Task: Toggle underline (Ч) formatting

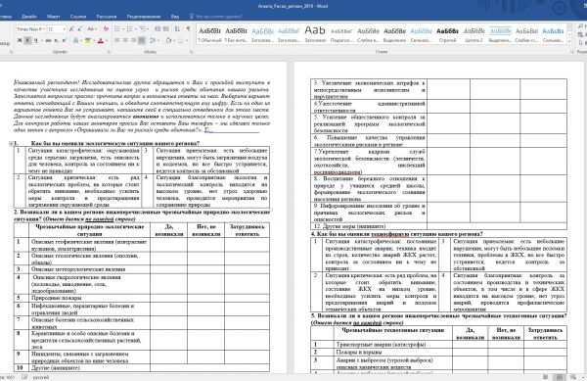Action: pyautogui.click(x=36, y=40)
